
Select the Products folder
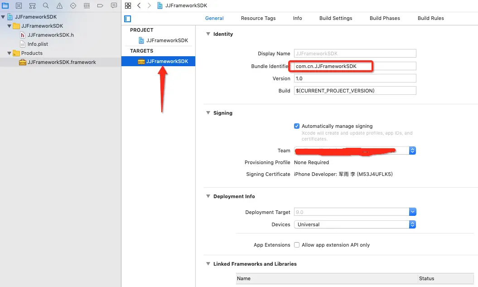point(32,53)
